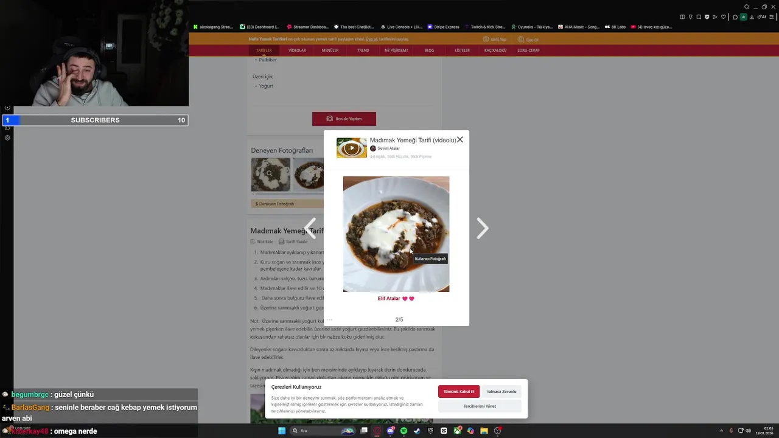The height and width of the screenshot is (438, 779).
Task: Open 6K Labs bookmark
Action: [x=615, y=27]
